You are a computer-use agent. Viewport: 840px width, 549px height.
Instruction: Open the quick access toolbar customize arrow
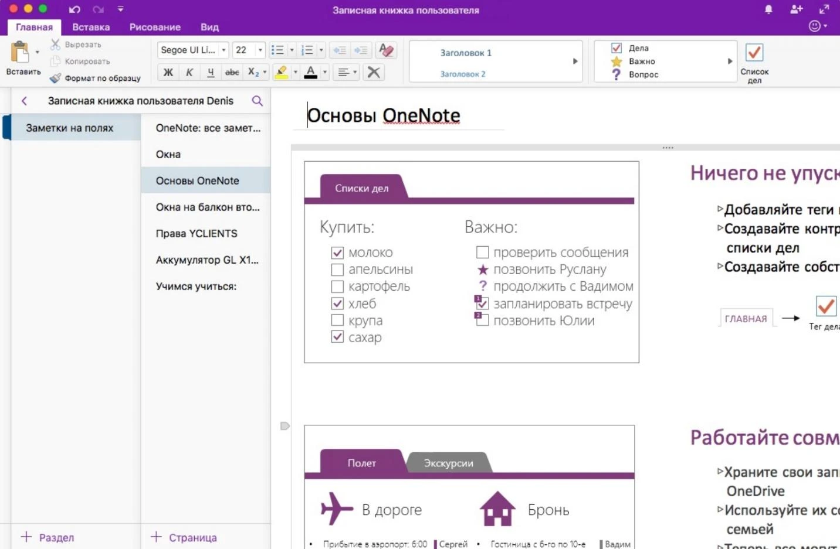120,9
